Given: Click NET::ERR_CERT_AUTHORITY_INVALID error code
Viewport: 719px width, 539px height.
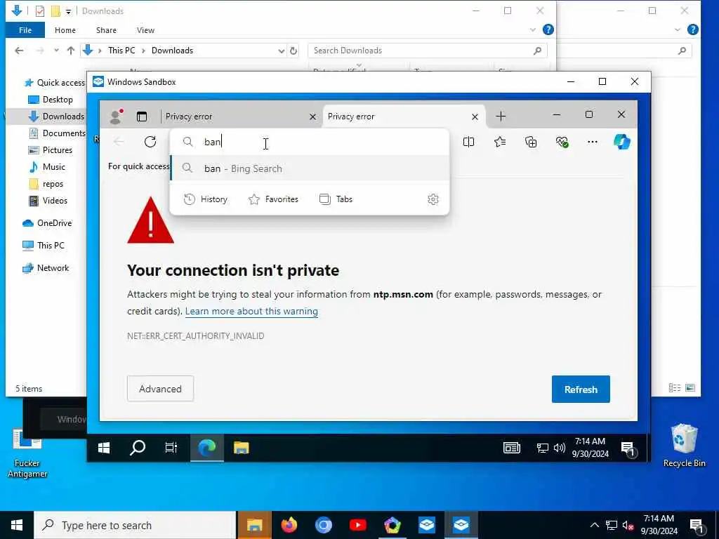Looking at the screenshot, I should (196, 336).
